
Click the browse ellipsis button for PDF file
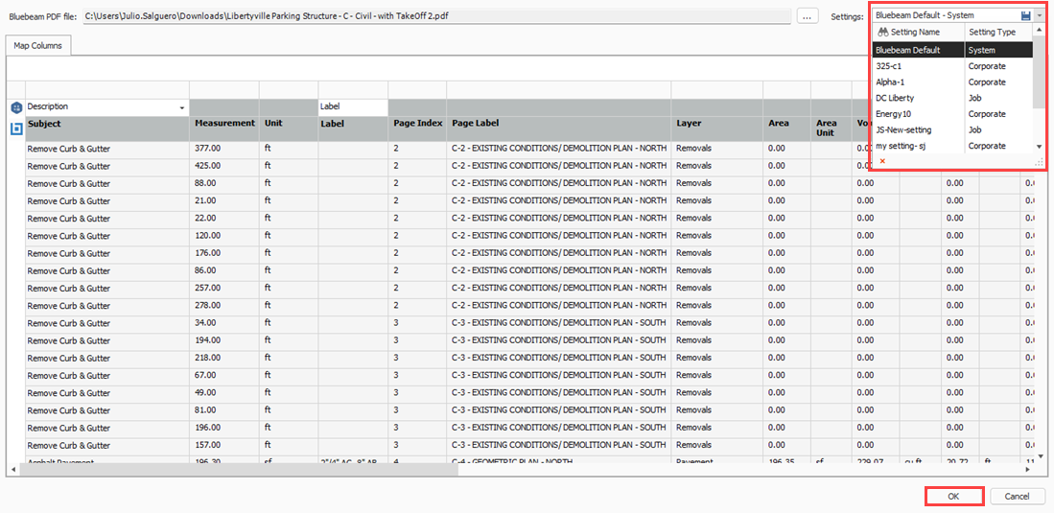pyautogui.click(x=808, y=15)
